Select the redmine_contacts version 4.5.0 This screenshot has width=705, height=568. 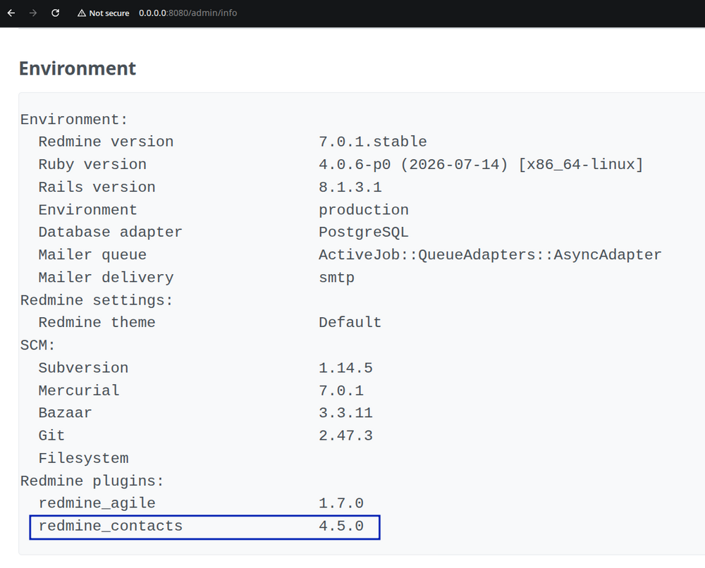pyautogui.click(x=341, y=526)
